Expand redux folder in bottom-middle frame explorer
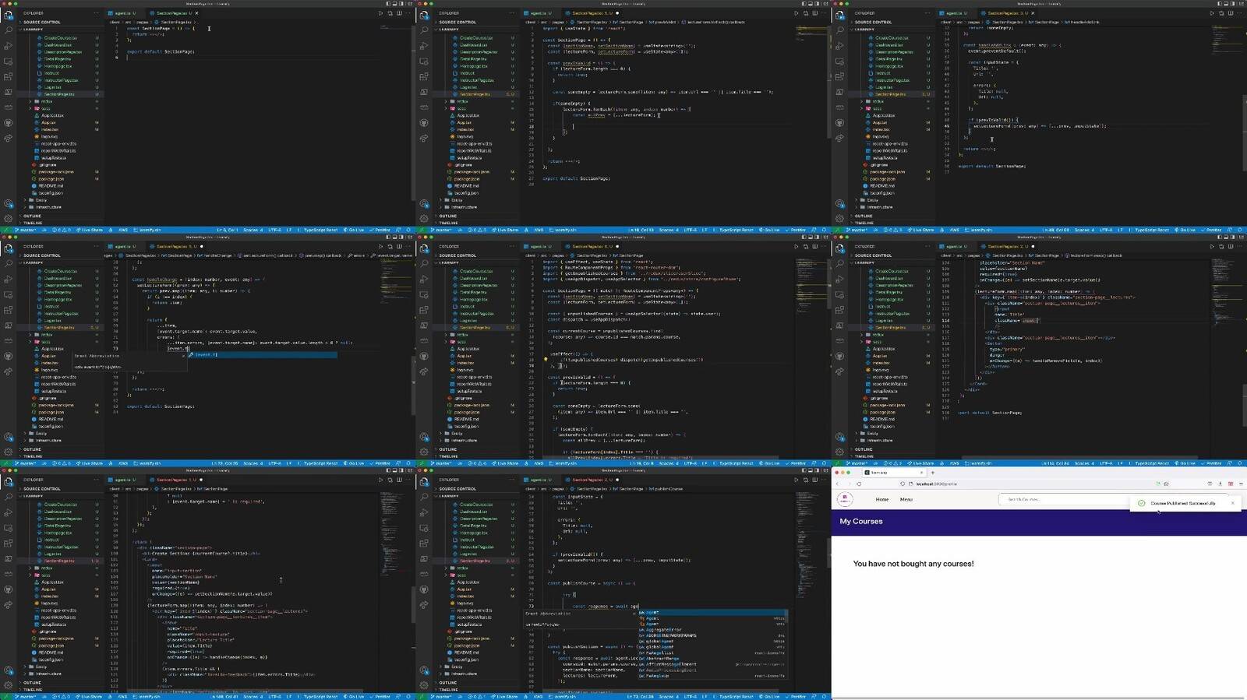1247x700 pixels. pyautogui.click(x=475, y=568)
